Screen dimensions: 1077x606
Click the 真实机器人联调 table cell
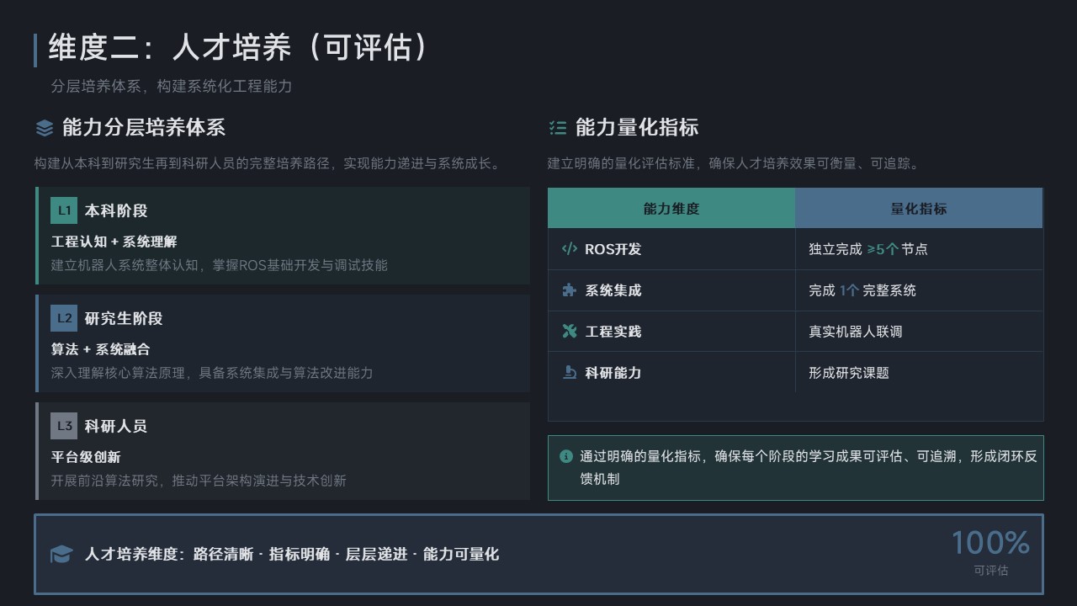coord(856,332)
